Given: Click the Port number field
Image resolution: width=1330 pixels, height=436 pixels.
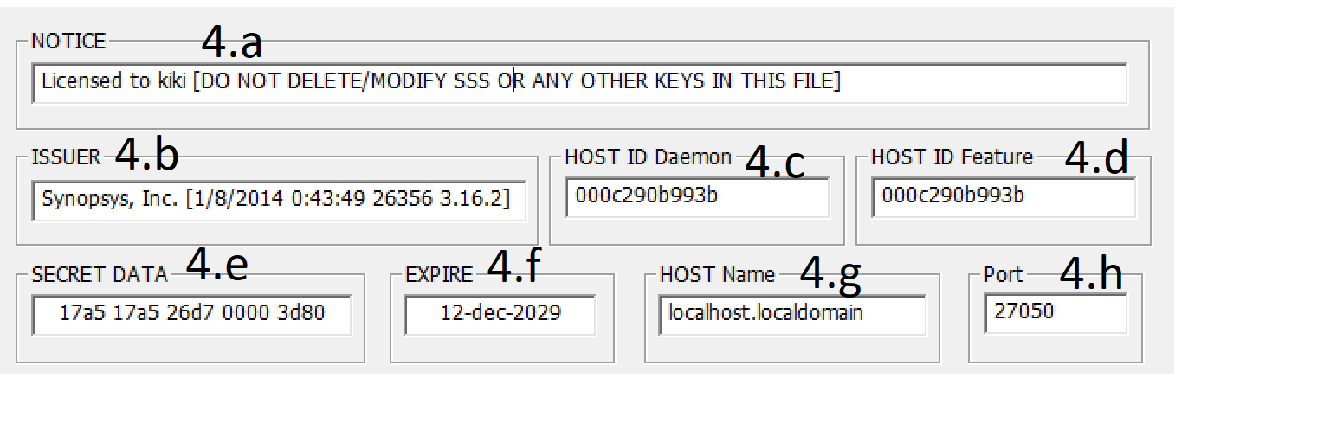Looking at the screenshot, I should (1056, 313).
